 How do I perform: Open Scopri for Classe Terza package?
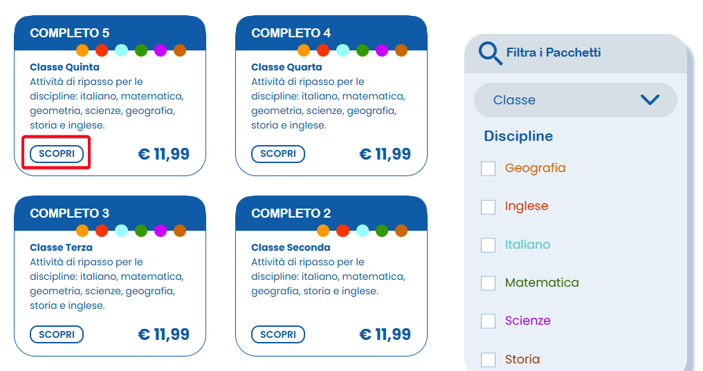(57, 334)
